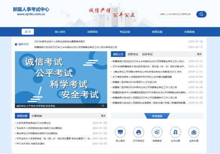This screenshot has height=154, width=220.
Task: Open 新疆维吾尔自治区人民医院2025年公开招聘编制外工作人员公告
Action: pos(145,98)
